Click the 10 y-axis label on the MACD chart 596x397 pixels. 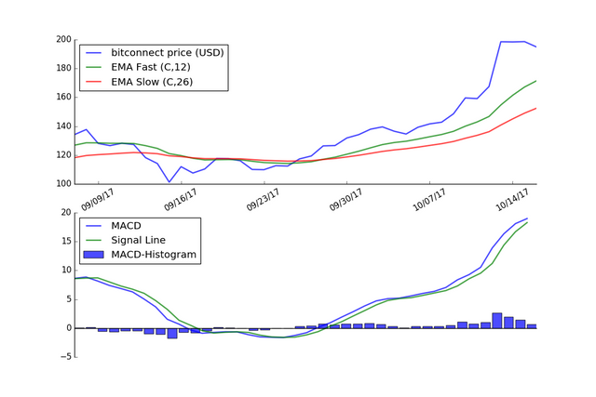coord(66,271)
